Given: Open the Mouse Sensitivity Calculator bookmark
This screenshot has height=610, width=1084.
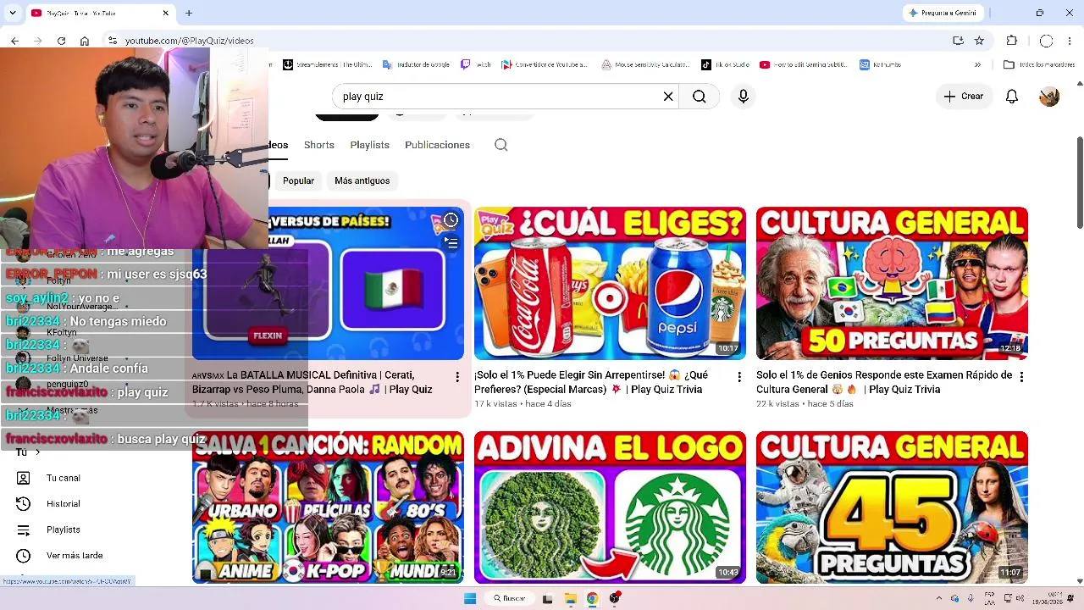Looking at the screenshot, I should click(645, 64).
